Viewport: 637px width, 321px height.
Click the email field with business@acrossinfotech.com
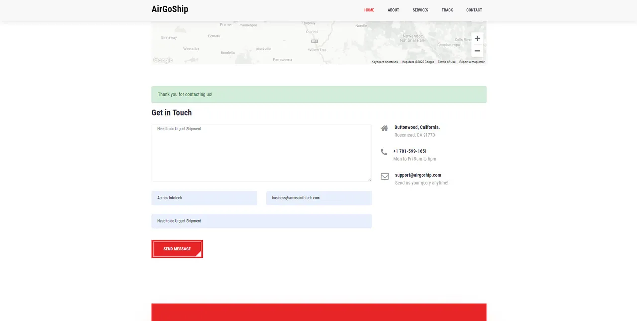(x=319, y=198)
